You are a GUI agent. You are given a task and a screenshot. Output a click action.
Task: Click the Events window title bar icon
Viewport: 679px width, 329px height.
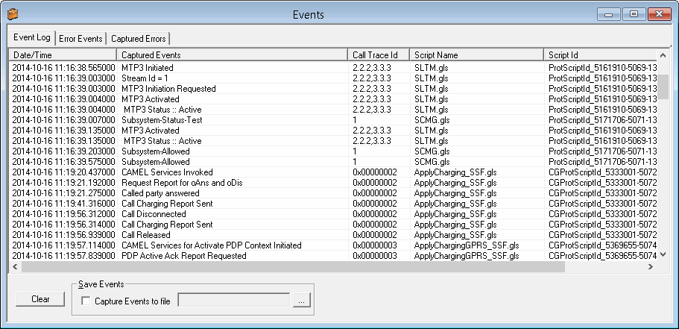[13, 14]
